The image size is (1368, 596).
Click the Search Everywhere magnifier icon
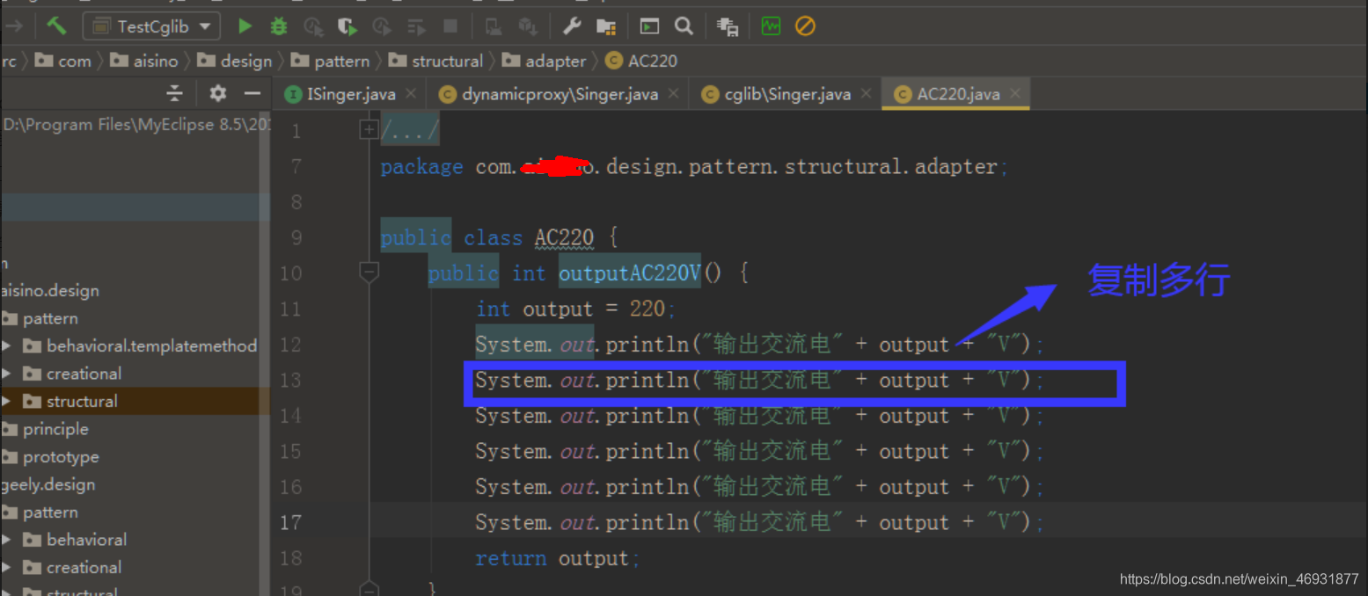[684, 26]
